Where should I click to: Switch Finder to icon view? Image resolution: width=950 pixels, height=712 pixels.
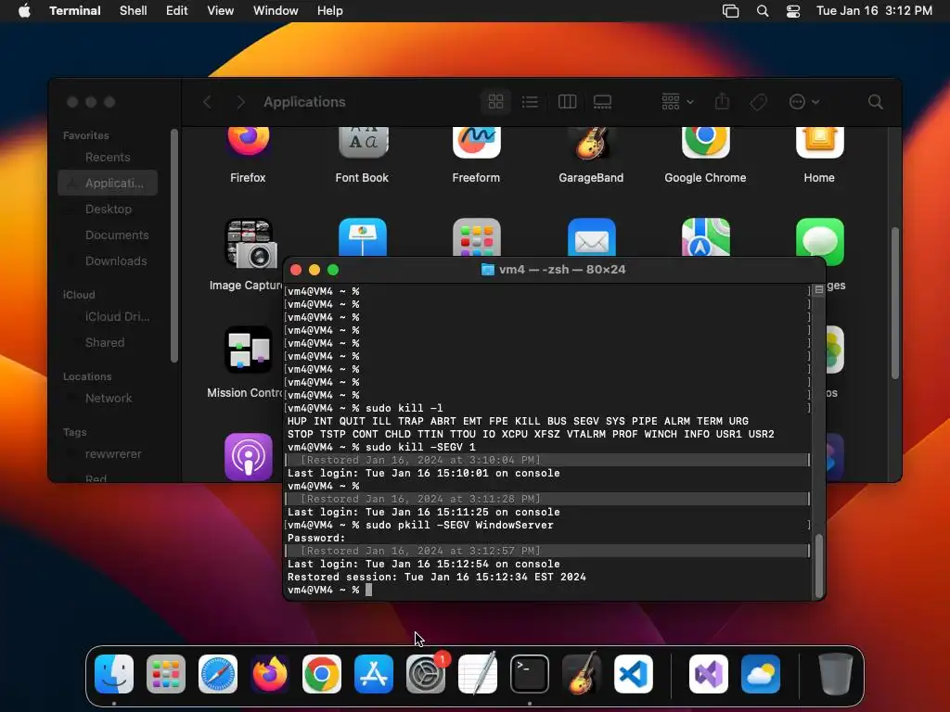(495, 102)
